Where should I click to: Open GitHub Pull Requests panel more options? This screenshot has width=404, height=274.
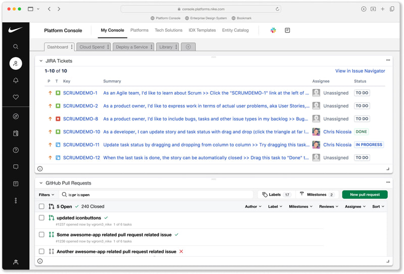pos(388,182)
